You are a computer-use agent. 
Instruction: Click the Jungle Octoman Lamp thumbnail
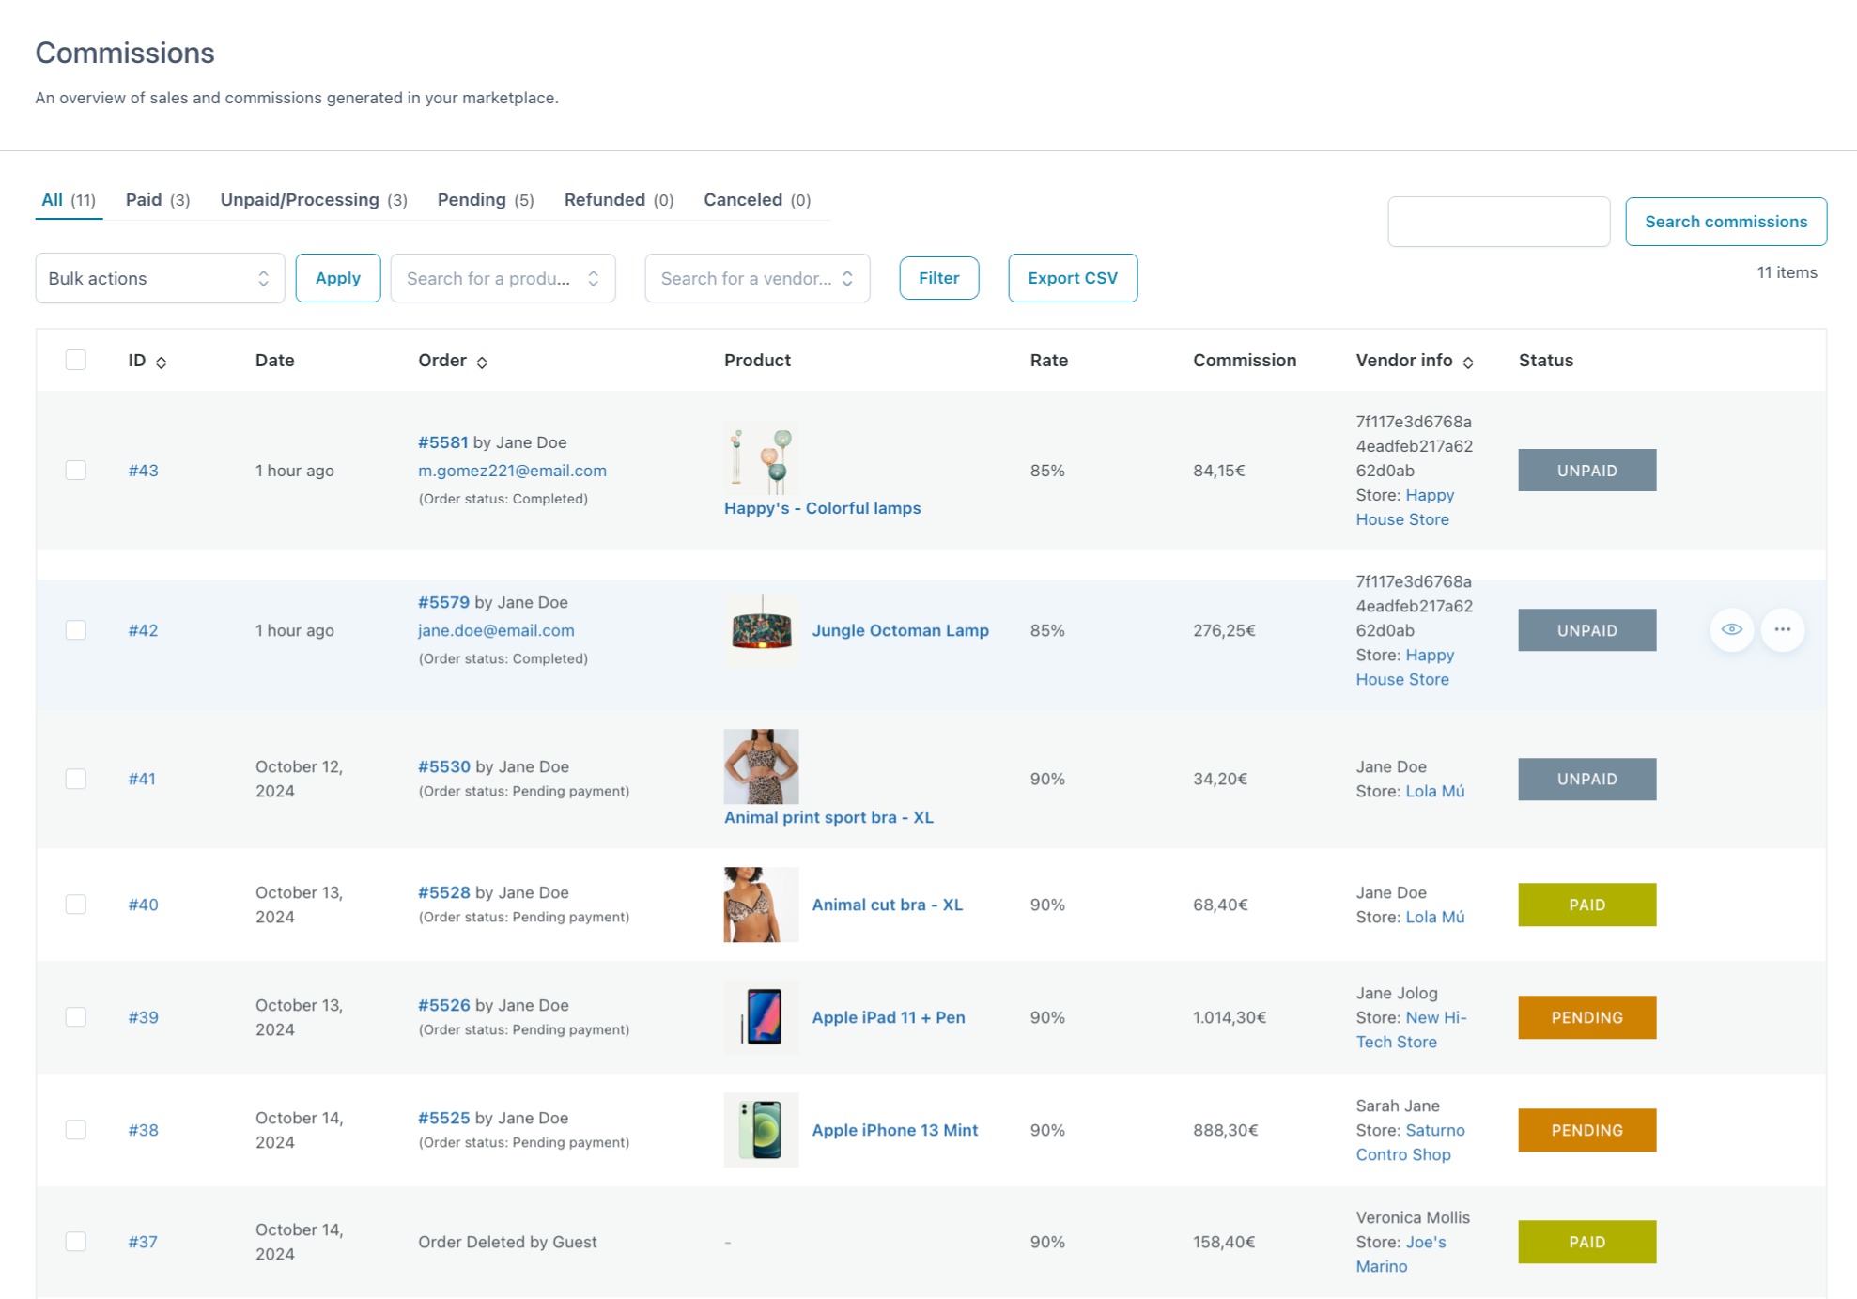(x=761, y=630)
